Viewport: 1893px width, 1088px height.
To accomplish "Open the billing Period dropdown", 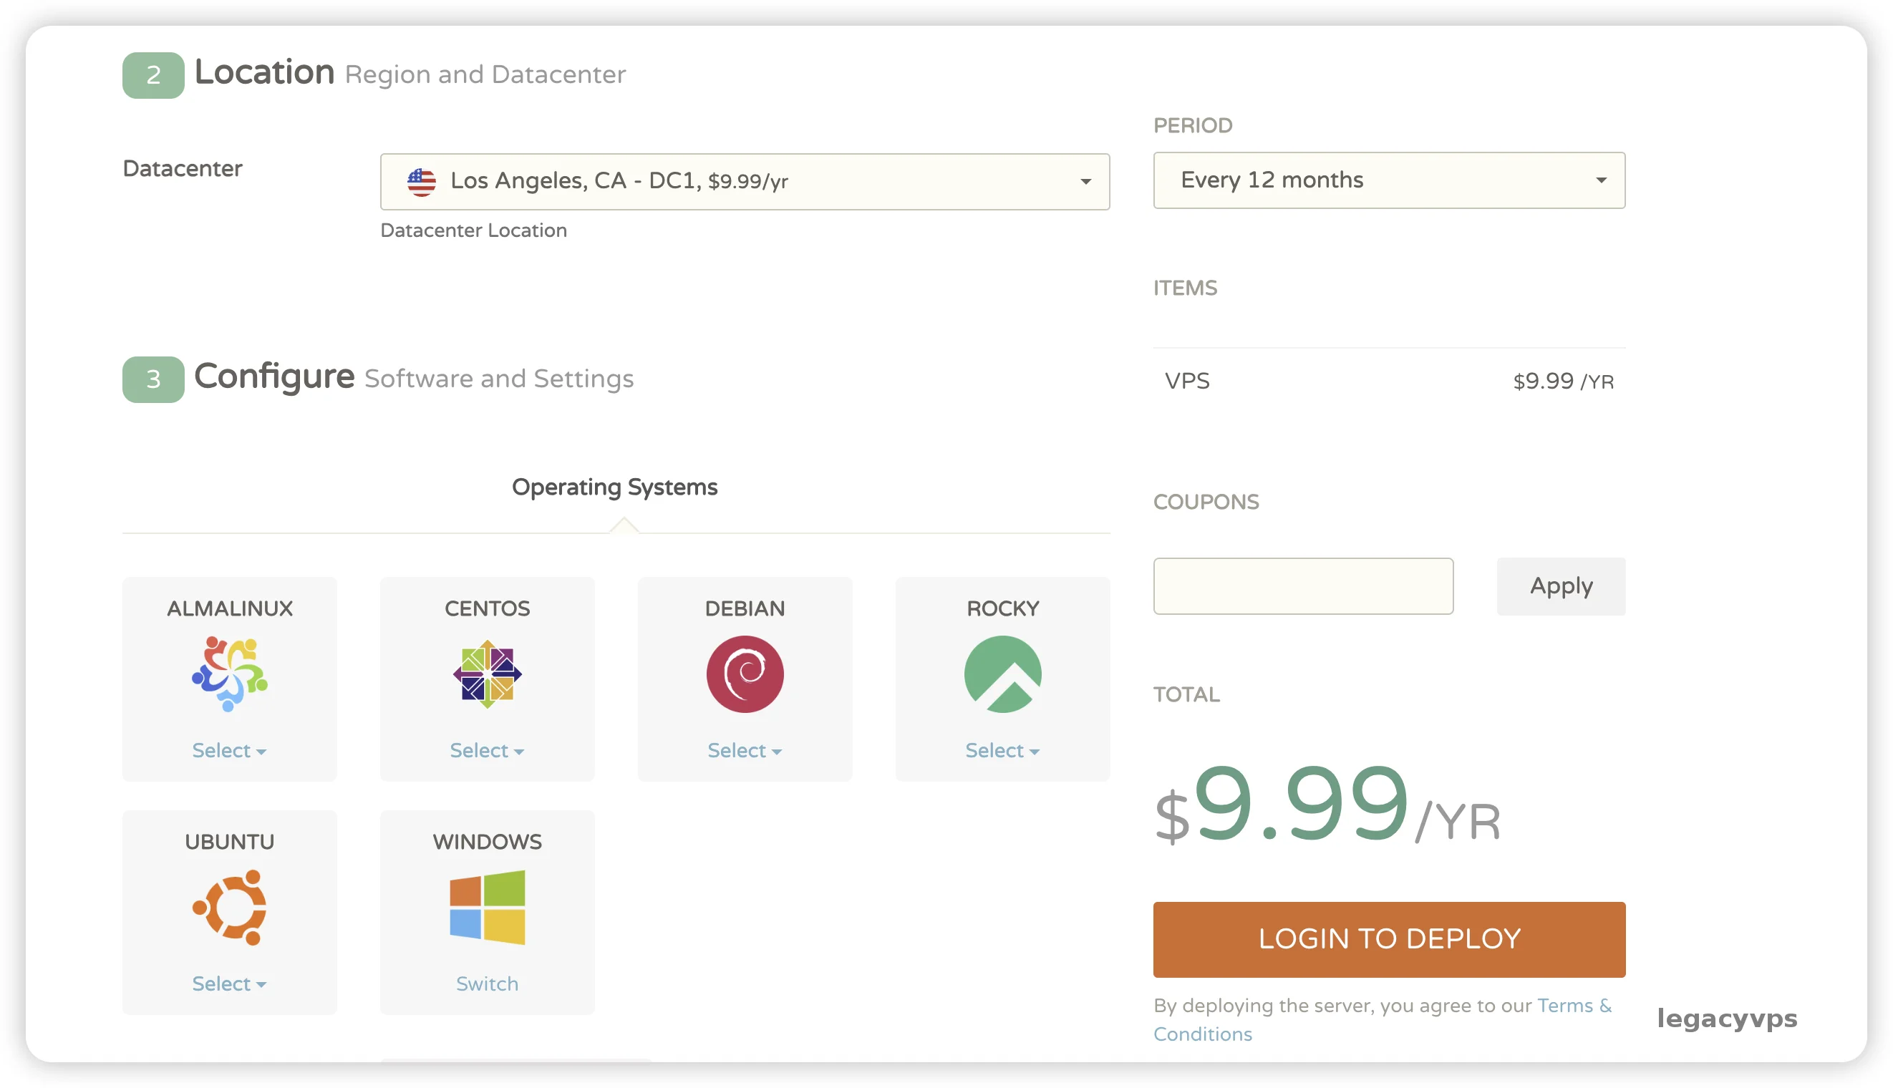I will pos(1388,180).
